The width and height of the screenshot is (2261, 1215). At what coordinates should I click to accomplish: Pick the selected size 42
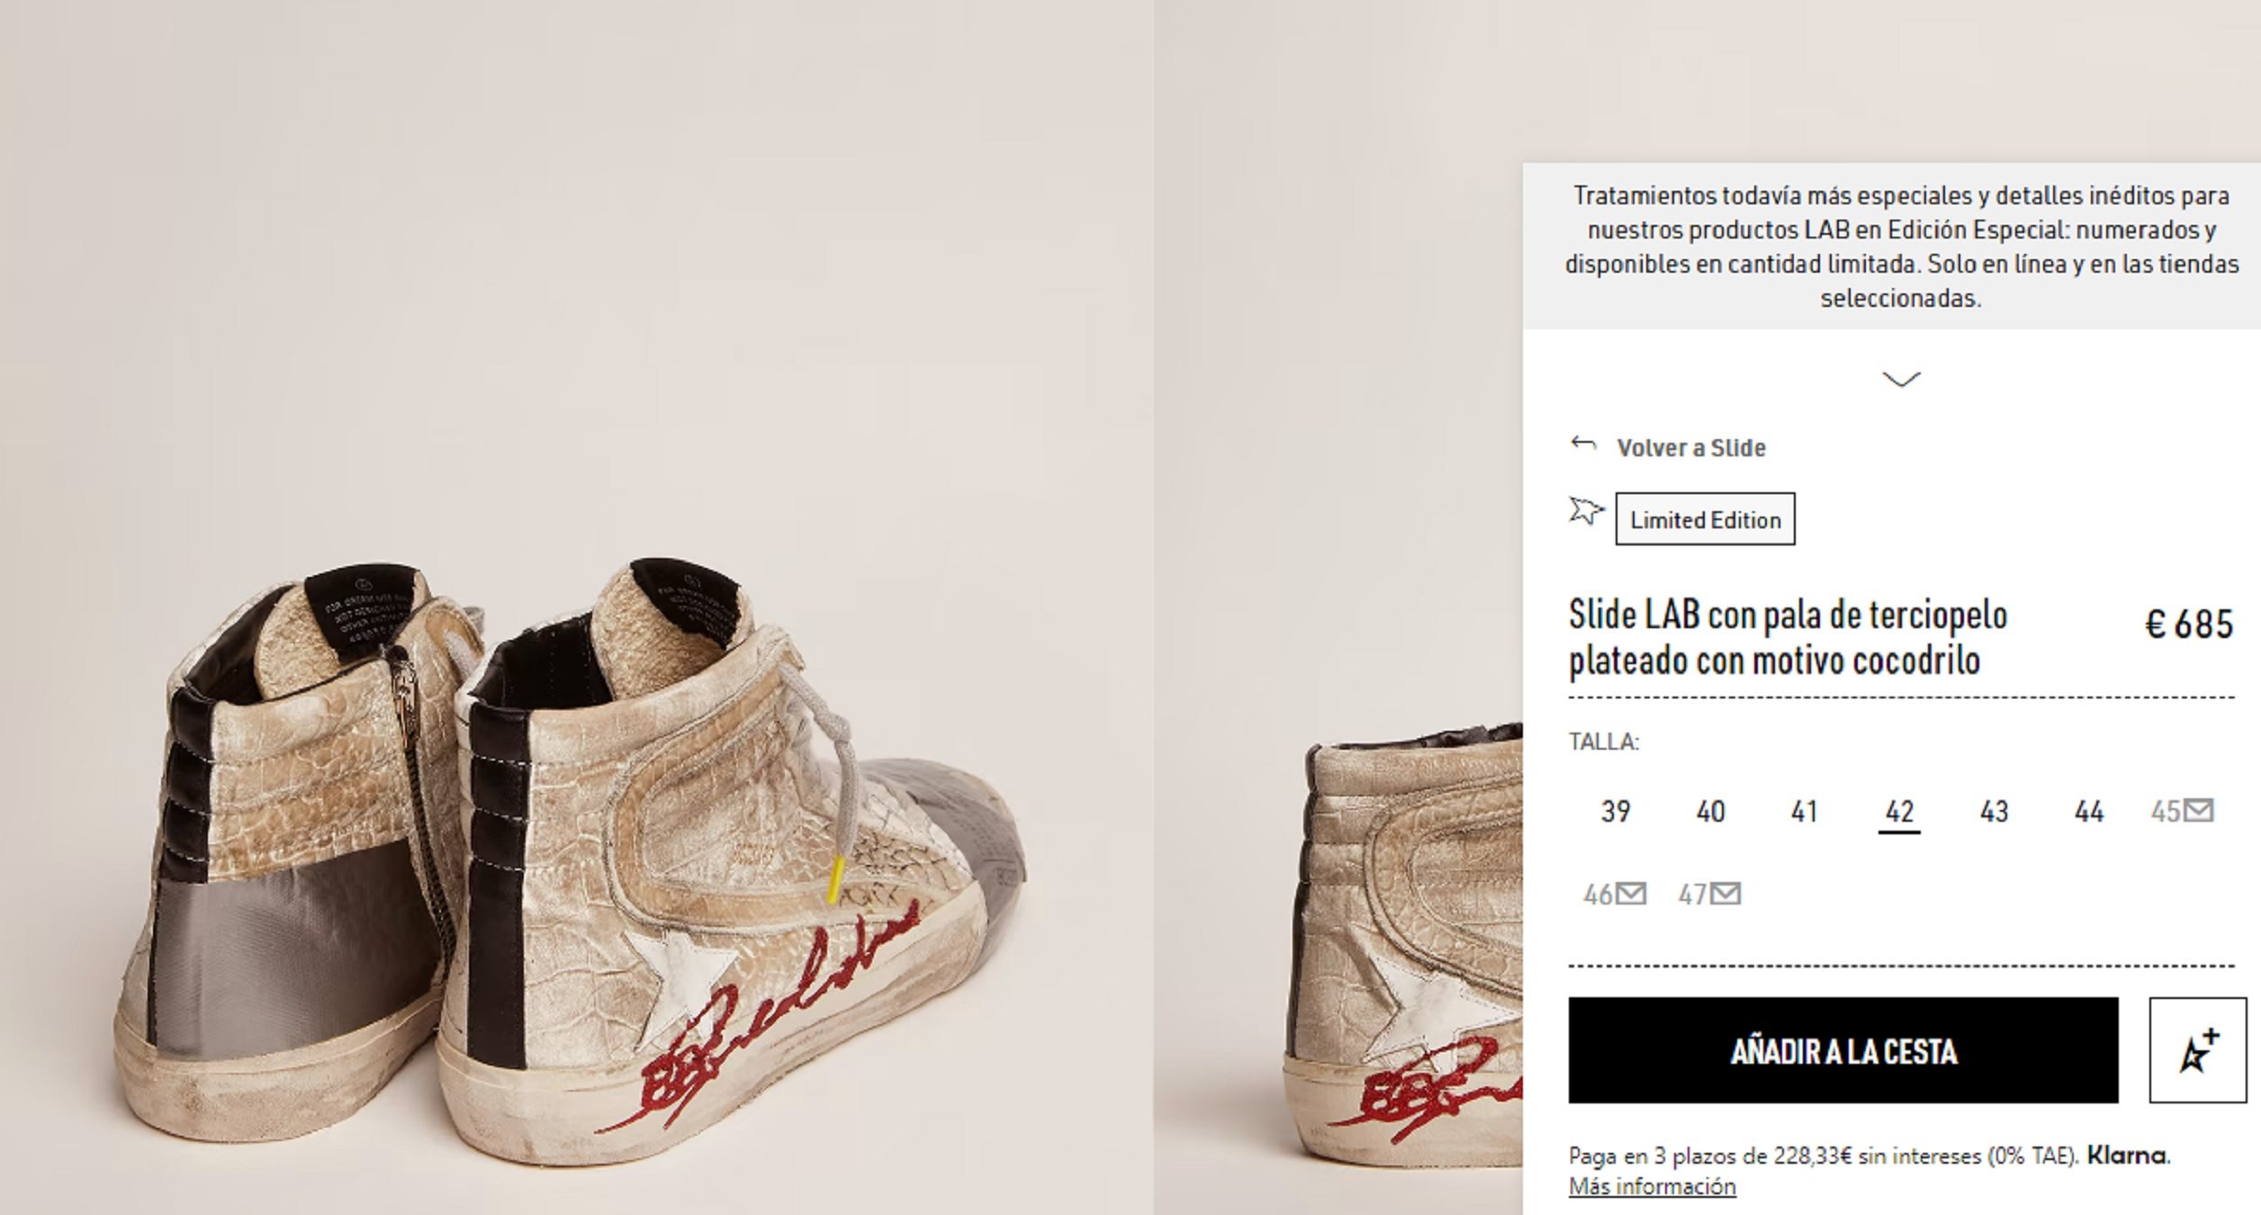(x=1899, y=812)
